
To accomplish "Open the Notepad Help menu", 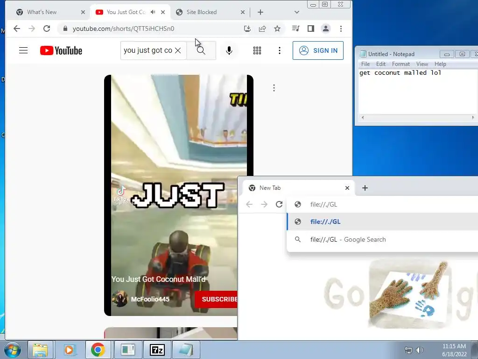I will (440, 64).
